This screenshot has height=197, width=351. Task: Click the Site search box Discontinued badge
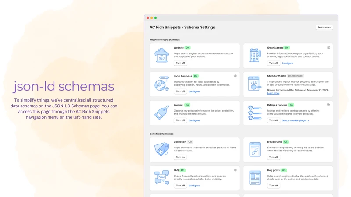[x=295, y=76]
